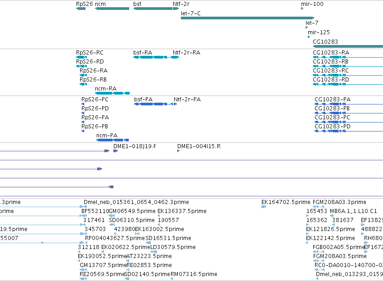The height and width of the screenshot is (281, 383).
Task: Select EST RM07316.5prime label
Action: [194, 274]
